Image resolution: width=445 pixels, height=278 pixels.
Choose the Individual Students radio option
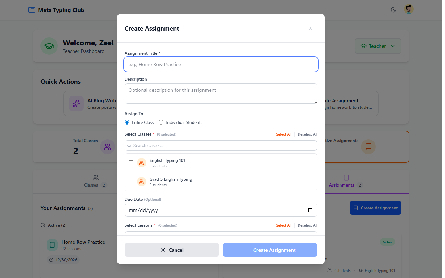click(x=161, y=122)
